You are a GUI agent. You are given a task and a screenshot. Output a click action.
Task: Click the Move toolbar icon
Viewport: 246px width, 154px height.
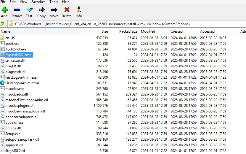tap(54, 10)
